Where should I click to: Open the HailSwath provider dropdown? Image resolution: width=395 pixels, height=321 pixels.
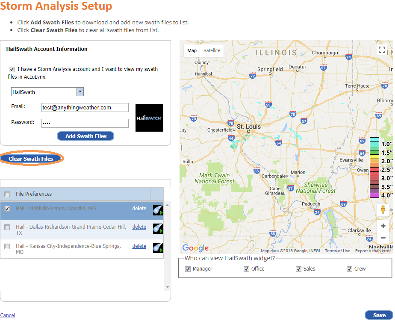[x=80, y=92]
